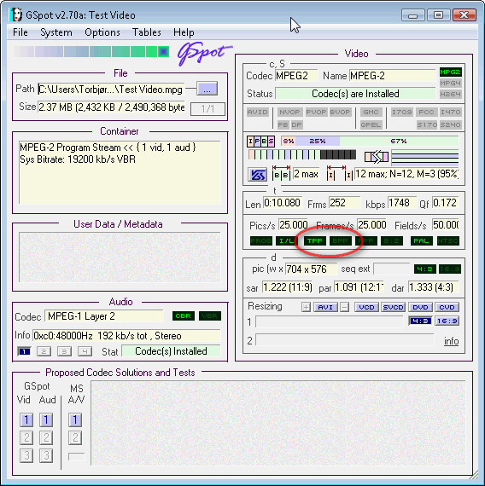Screen dimensions: 485x486
Task: Click the frame order arrows icon
Action: (x=377, y=157)
